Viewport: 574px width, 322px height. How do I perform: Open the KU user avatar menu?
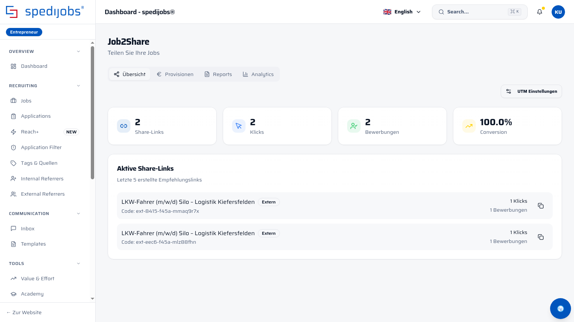click(x=558, y=12)
